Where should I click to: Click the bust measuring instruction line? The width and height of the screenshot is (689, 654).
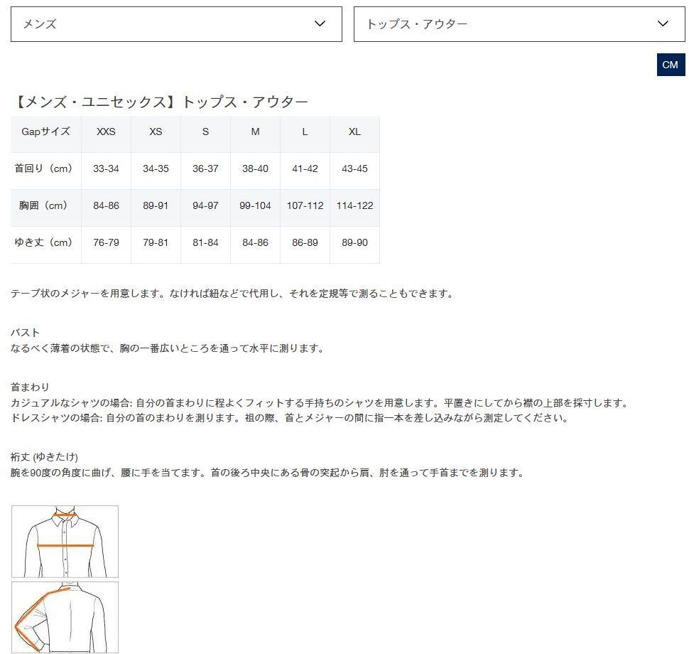(x=168, y=348)
